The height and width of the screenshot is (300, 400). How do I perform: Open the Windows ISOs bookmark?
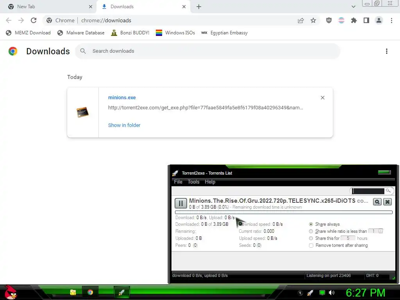175,33
